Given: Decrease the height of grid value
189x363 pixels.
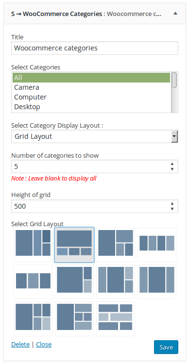Looking at the screenshot, I should (172, 209).
